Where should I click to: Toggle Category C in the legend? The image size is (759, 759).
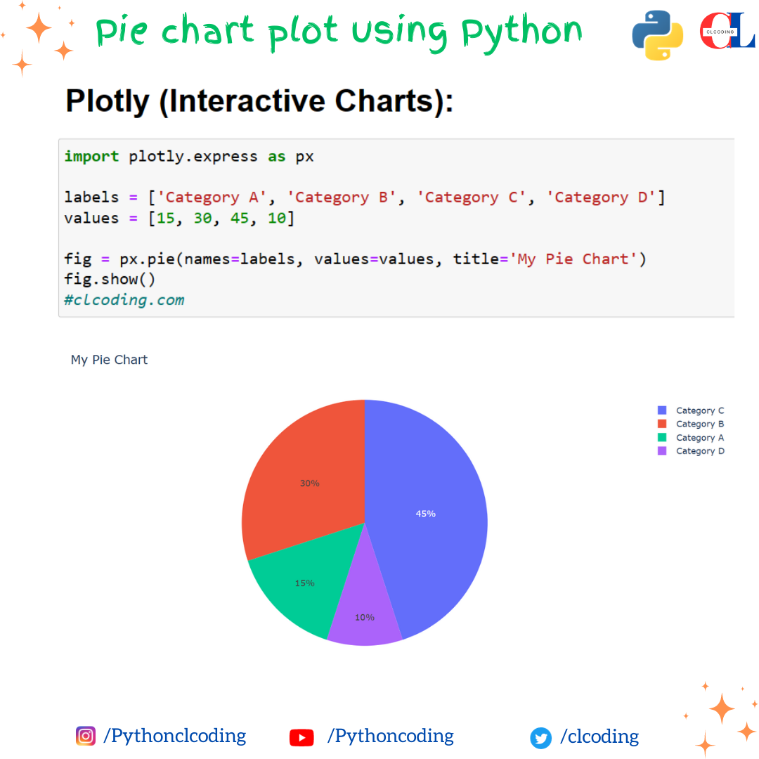691,410
